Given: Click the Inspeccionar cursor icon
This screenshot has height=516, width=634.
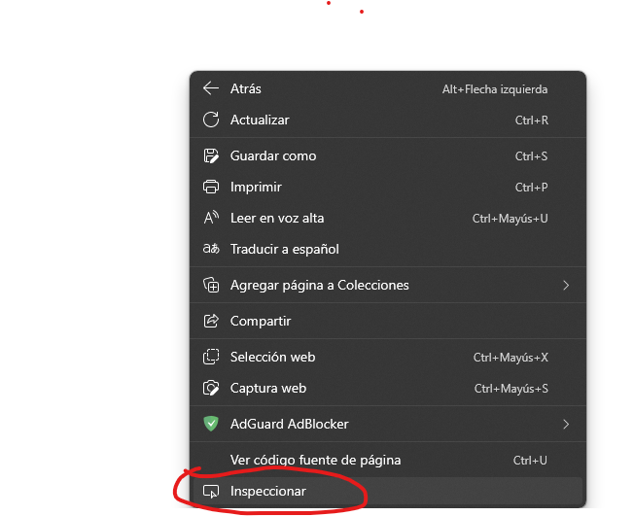Looking at the screenshot, I should click(211, 492).
